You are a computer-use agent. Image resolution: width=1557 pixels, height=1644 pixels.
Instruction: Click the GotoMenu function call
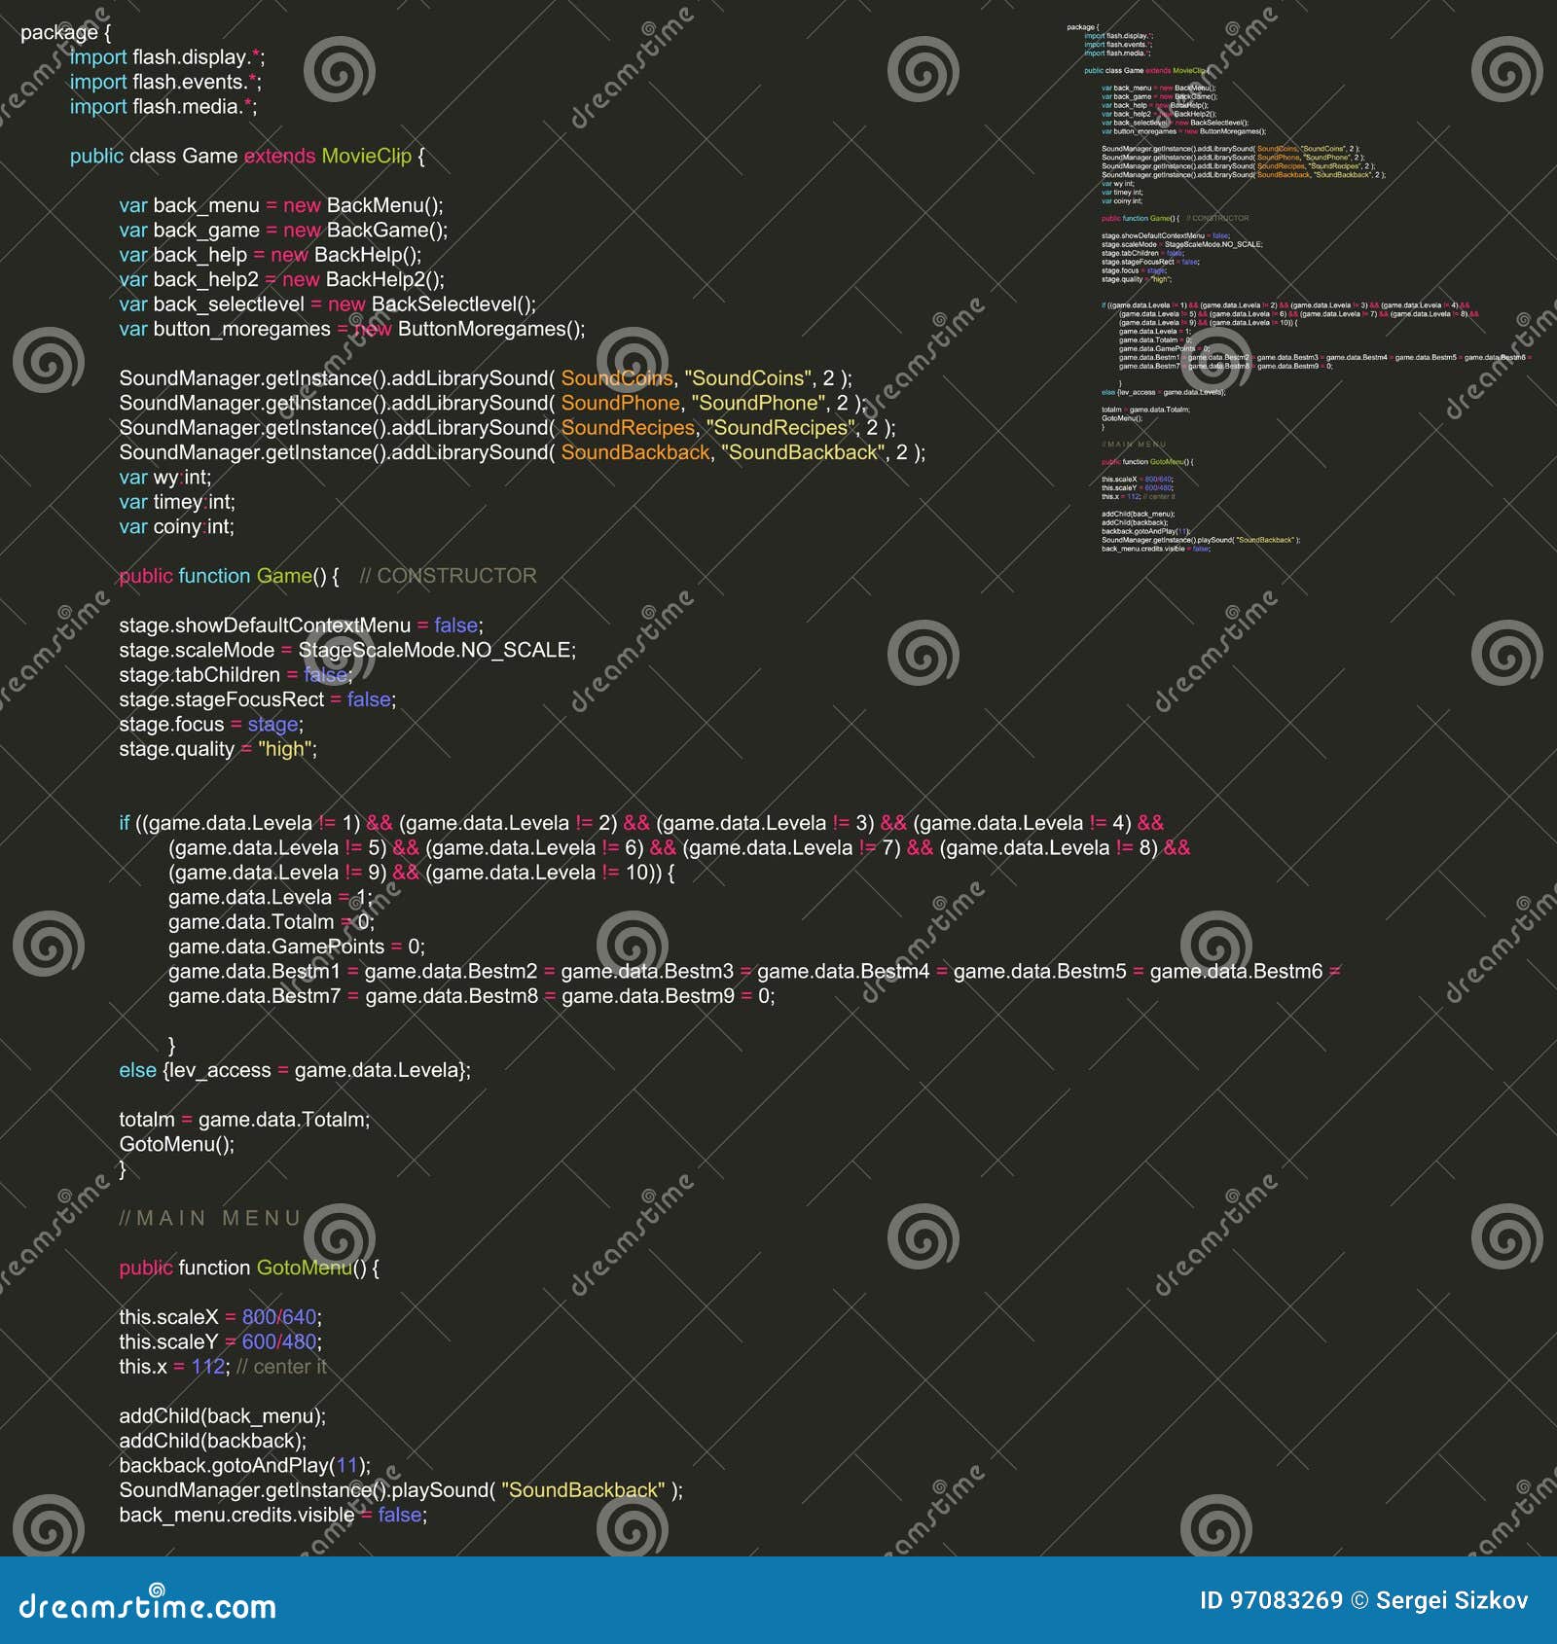(175, 1144)
